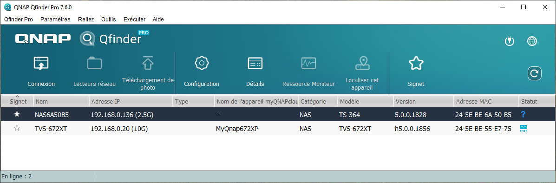Click version 5.0.0.1828
Screen dimensions: 556x183
pos(411,115)
